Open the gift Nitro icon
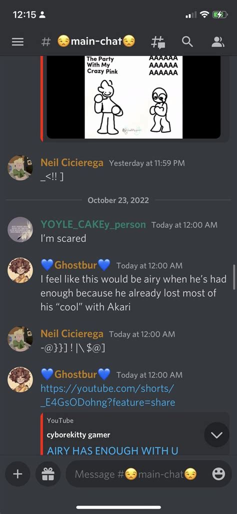The image size is (237, 514). 47,474
